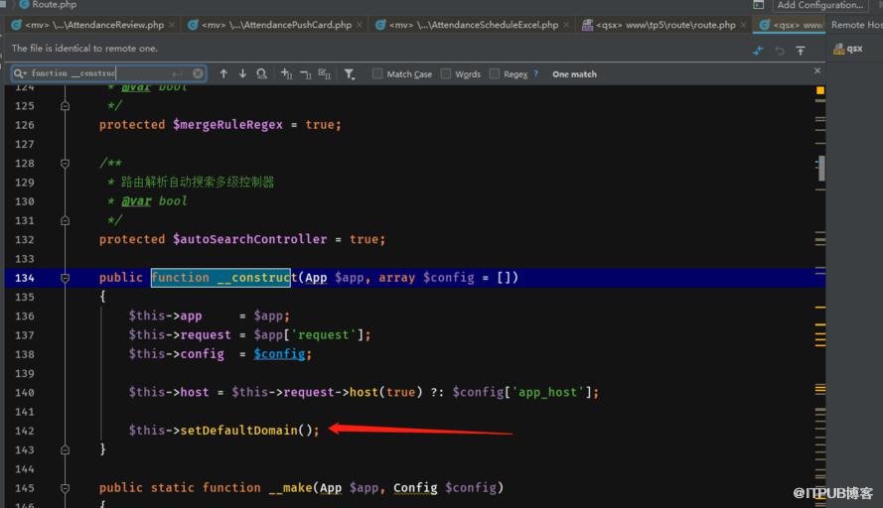Click fold end marker at line 125
The image size is (883, 508).
click(65, 106)
